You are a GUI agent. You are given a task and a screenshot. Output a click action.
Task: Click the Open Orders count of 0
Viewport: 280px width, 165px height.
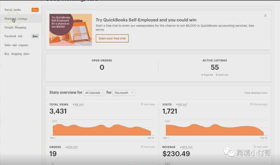click(x=102, y=68)
